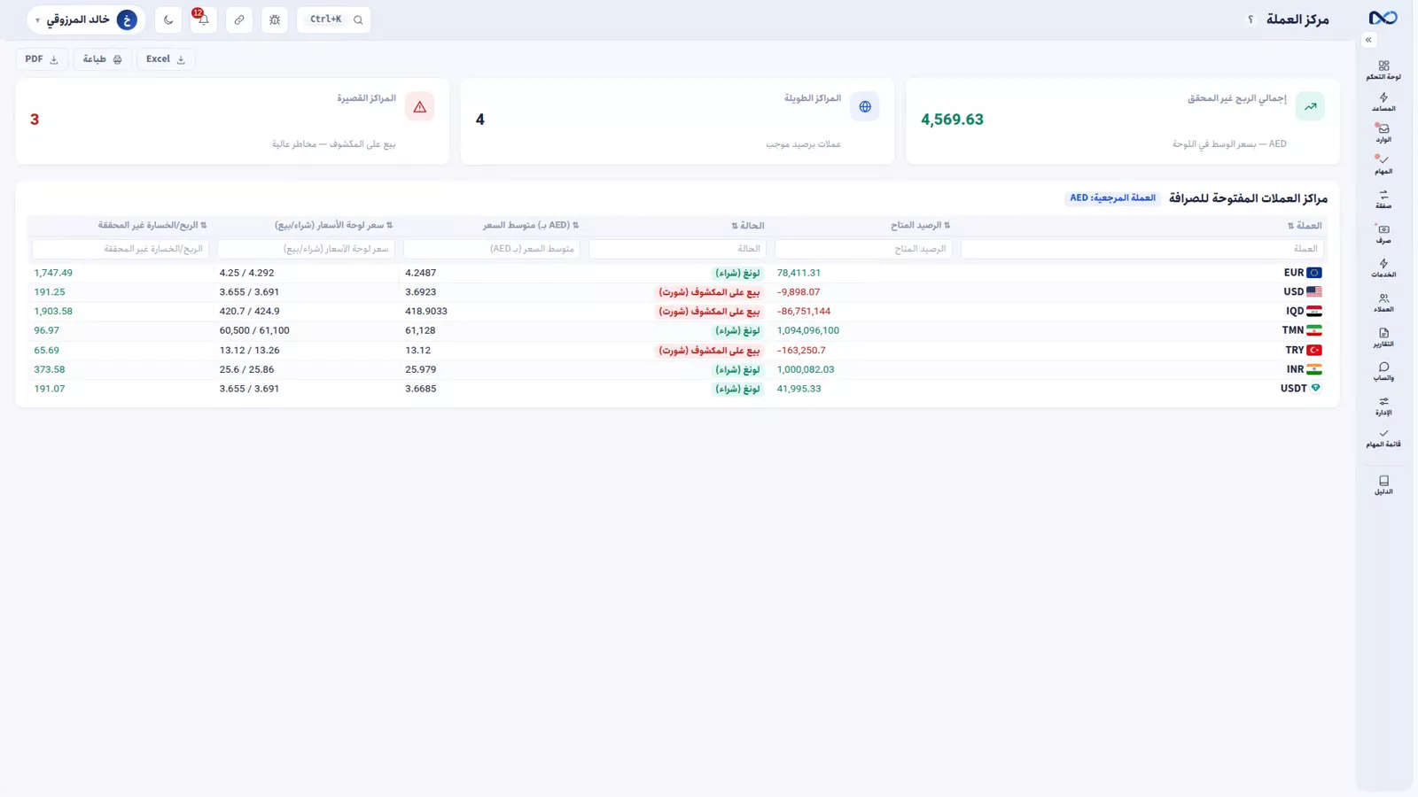The image size is (1418, 797).
Task: Sort table by العملة column header
Action: (x=1305, y=226)
